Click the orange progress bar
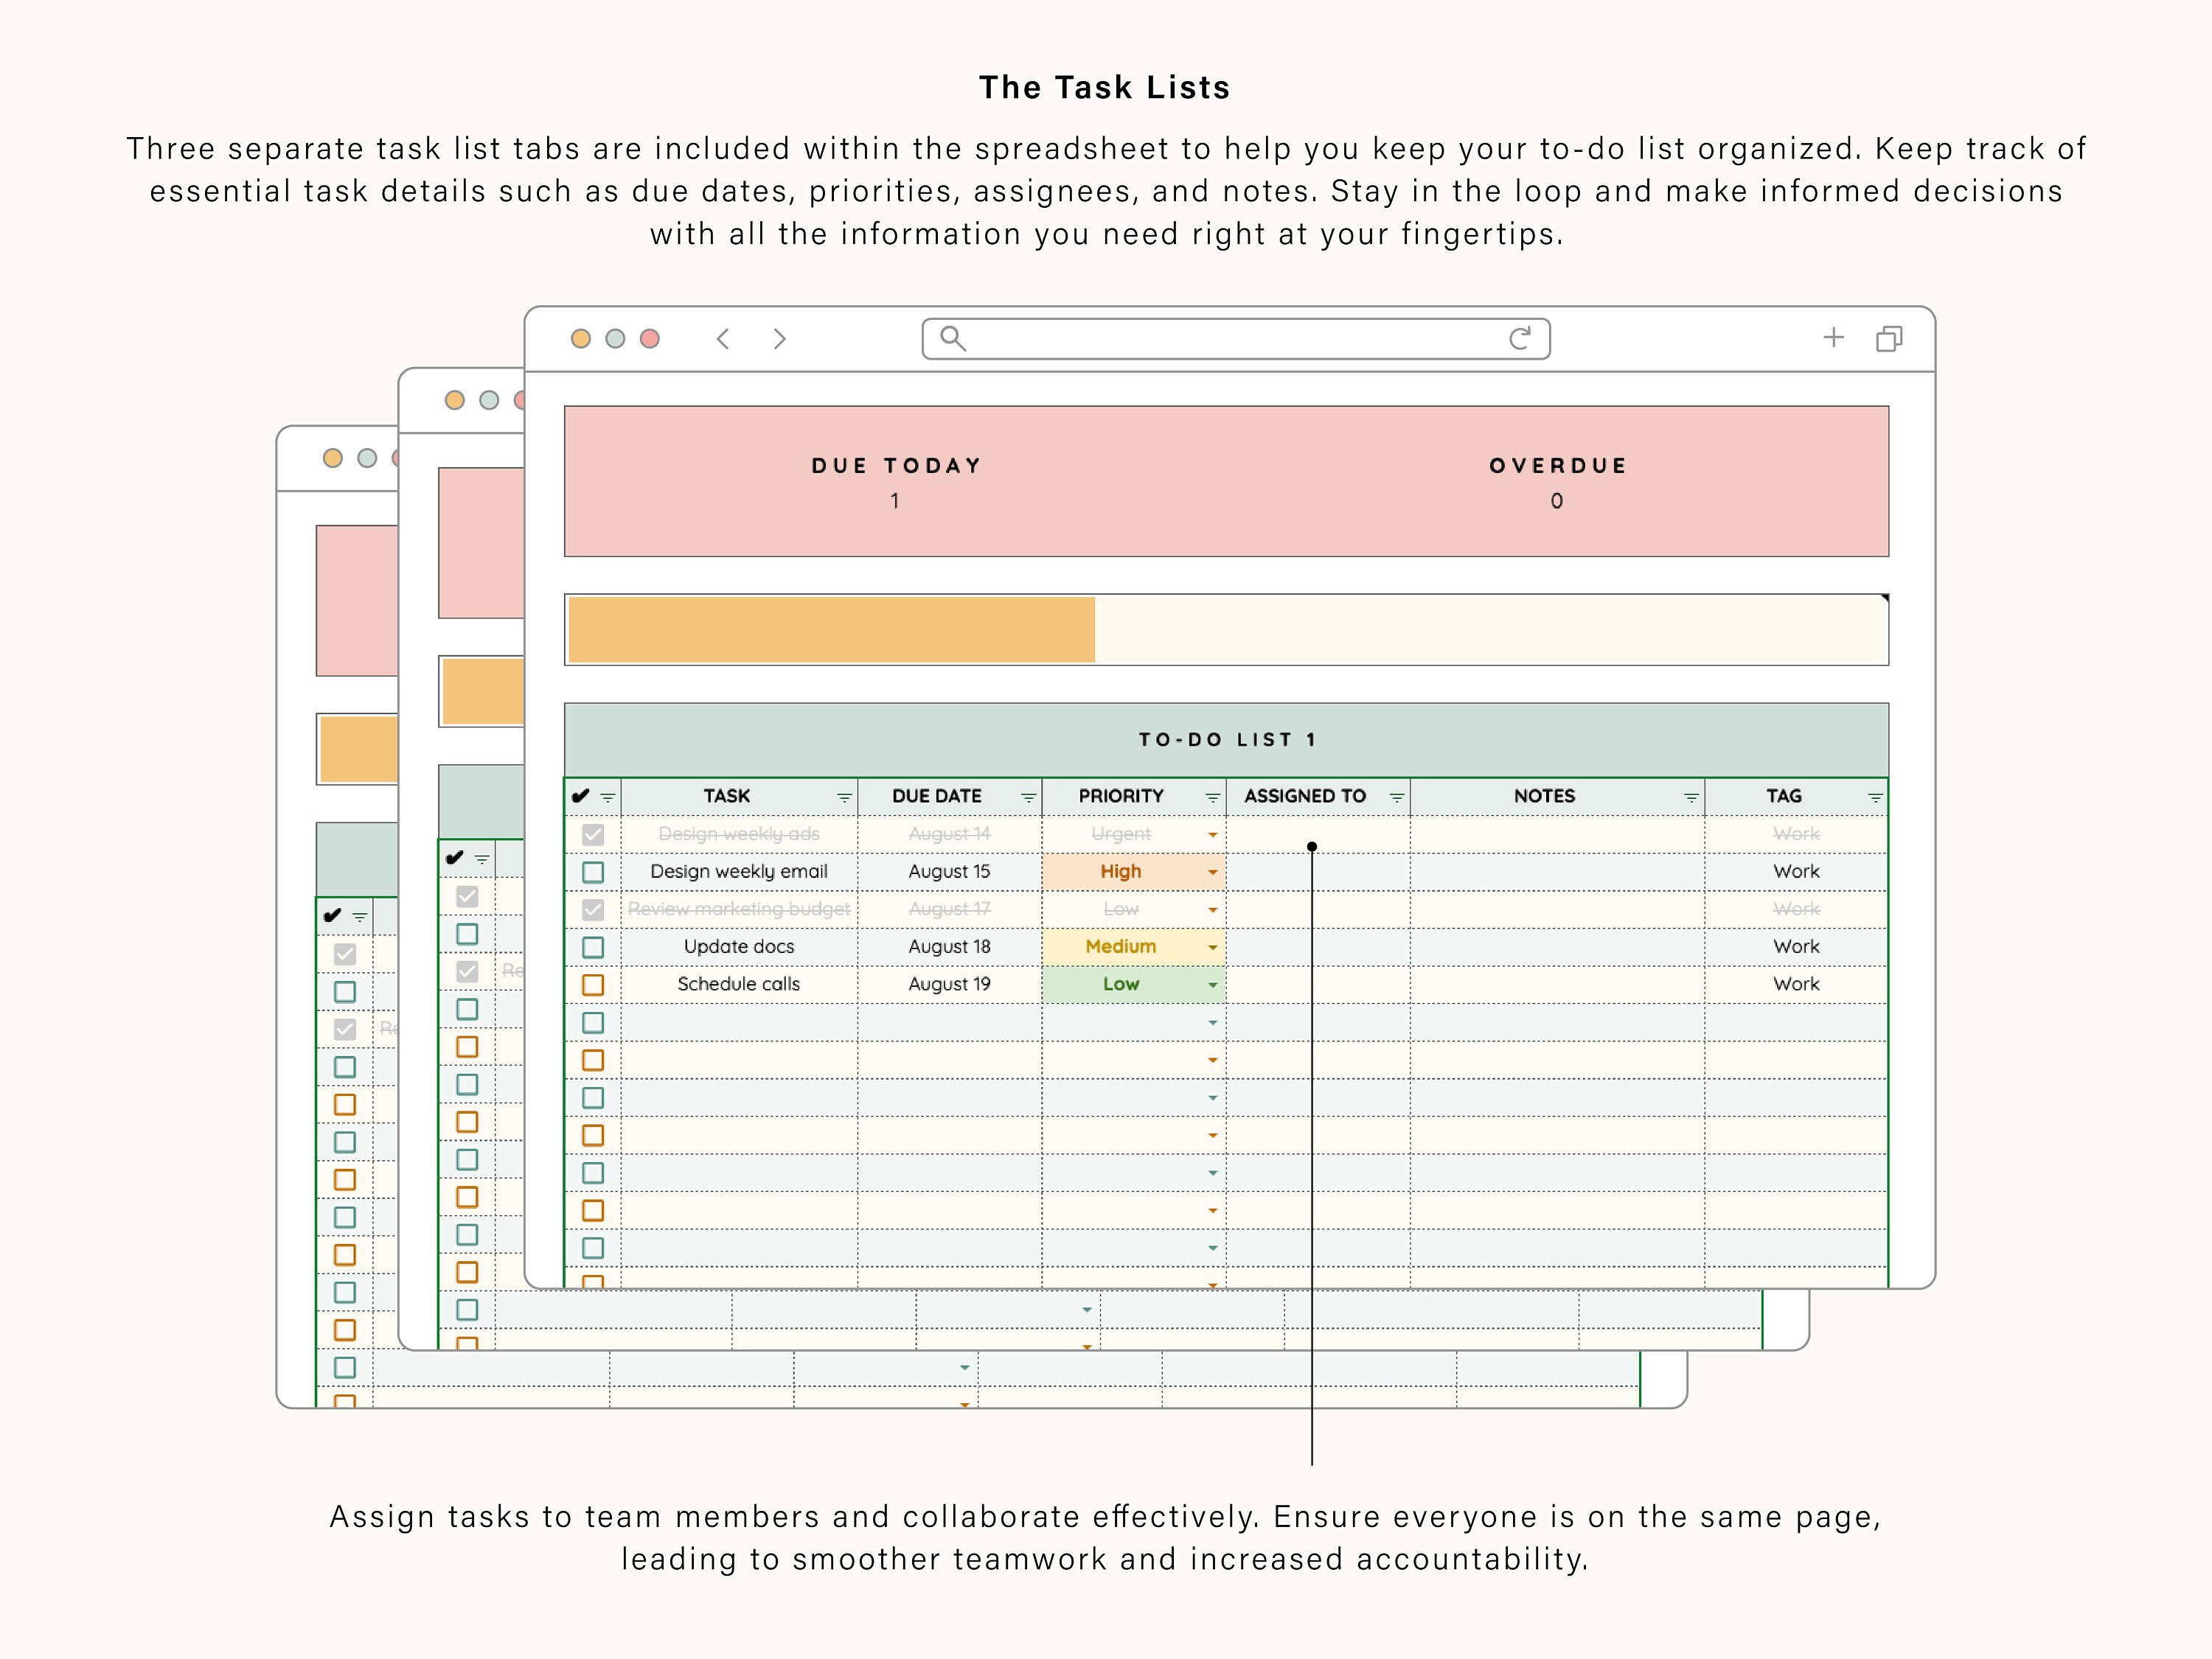The image size is (2212, 1659). pos(830,629)
